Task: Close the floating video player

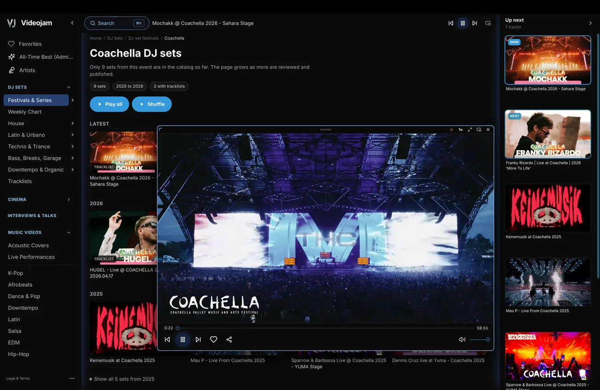Action: point(488,130)
